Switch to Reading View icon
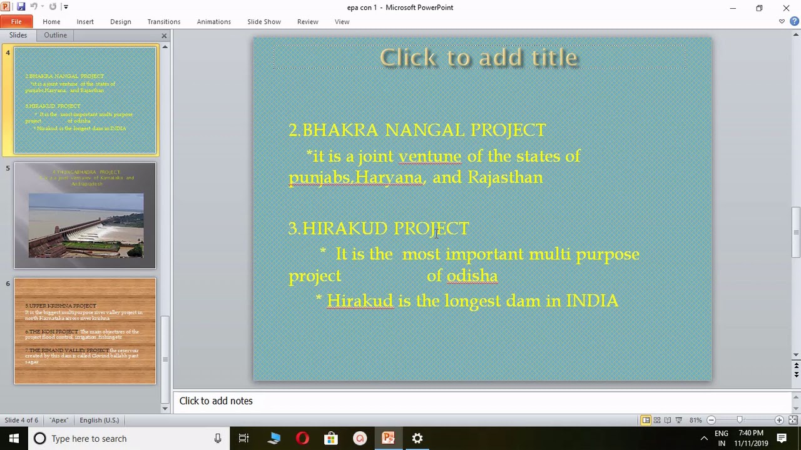The image size is (801, 450). click(x=668, y=420)
